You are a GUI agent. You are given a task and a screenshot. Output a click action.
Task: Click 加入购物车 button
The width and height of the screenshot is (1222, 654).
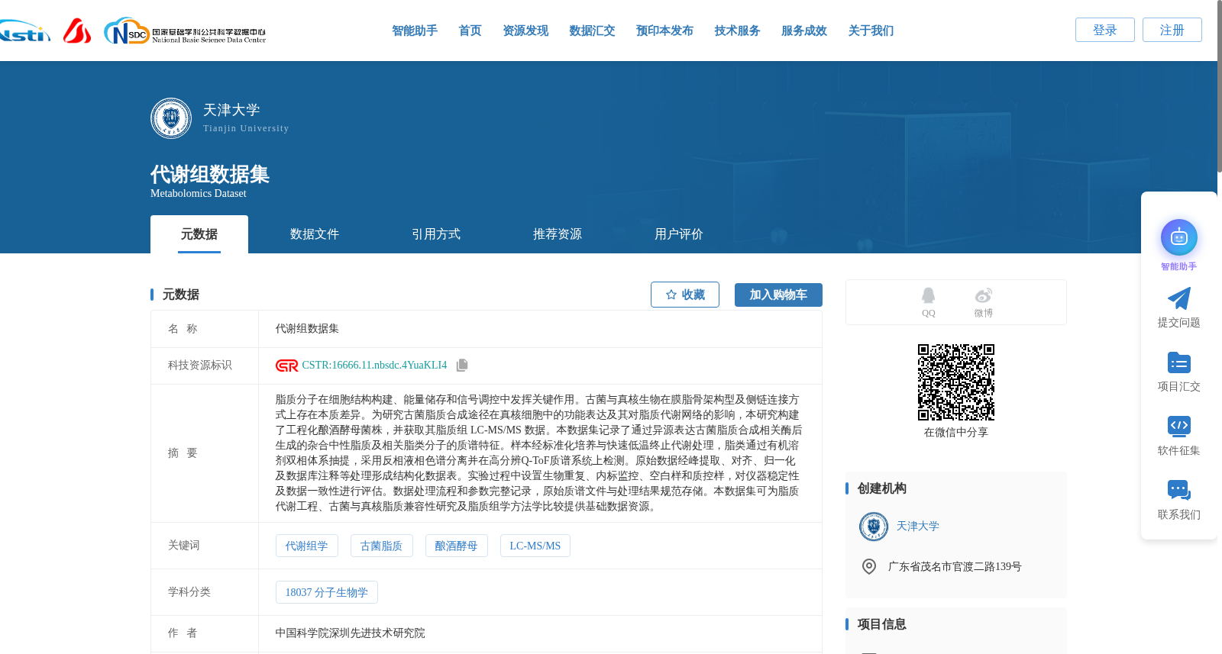pos(778,295)
